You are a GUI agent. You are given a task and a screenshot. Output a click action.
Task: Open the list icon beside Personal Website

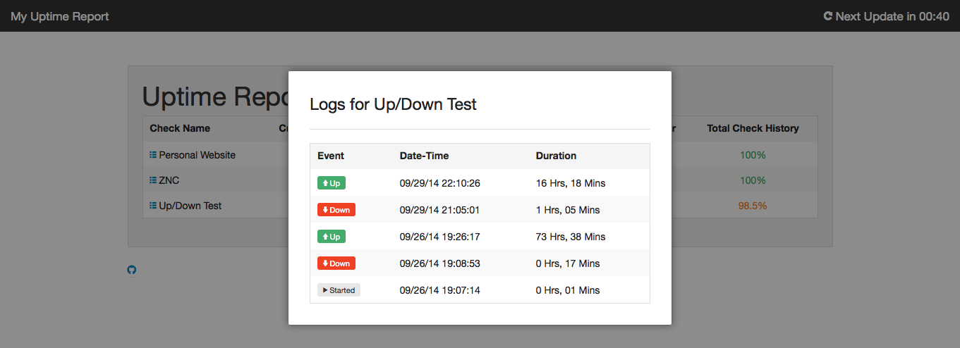153,154
